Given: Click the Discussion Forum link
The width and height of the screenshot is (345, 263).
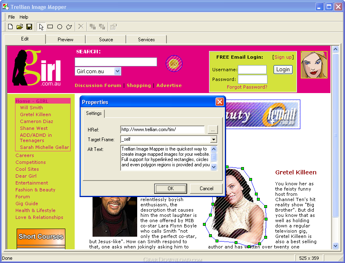Looking at the screenshot, I should tap(98, 85).
